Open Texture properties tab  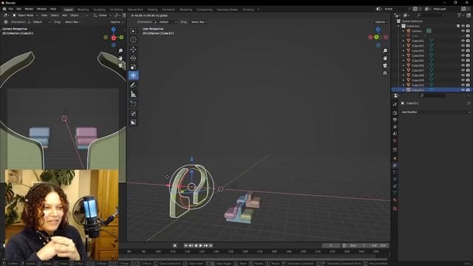(x=395, y=208)
